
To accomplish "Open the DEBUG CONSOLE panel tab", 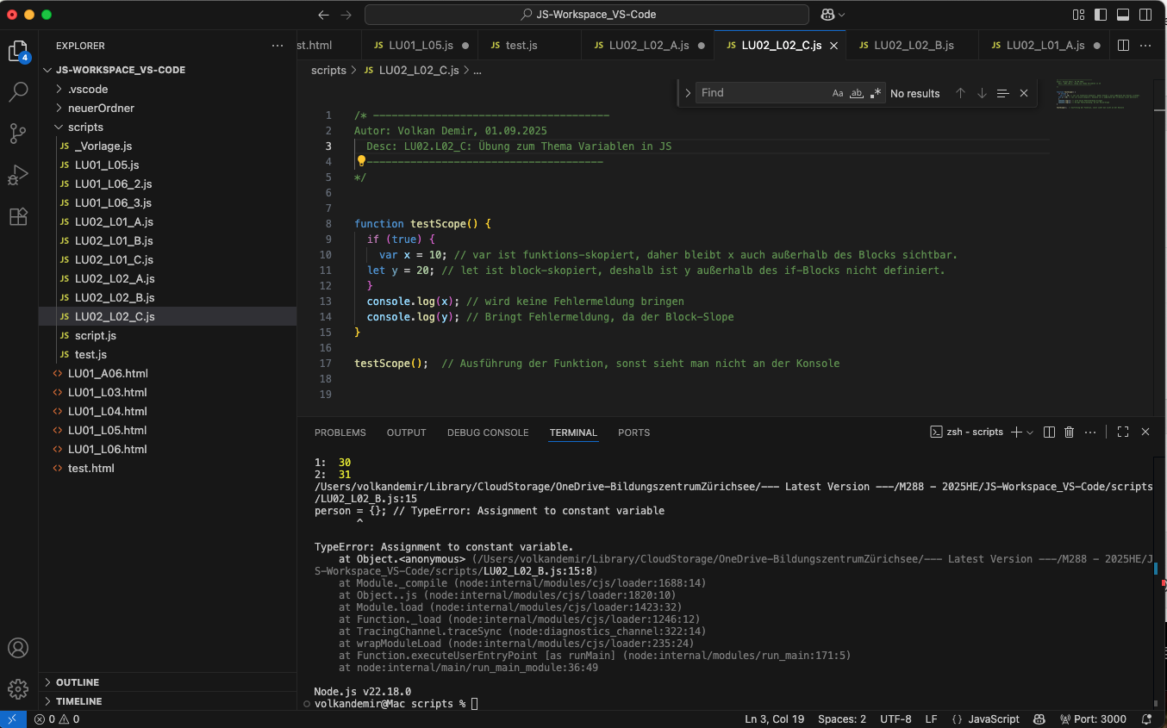I will pos(488,432).
